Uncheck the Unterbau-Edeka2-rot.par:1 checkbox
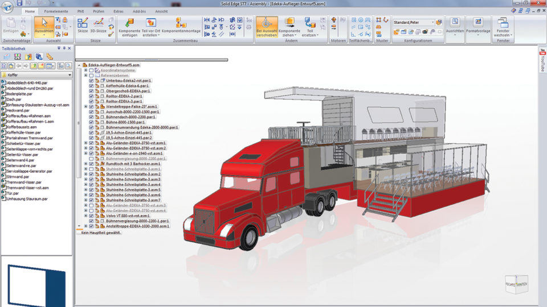 click(x=91, y=81)
